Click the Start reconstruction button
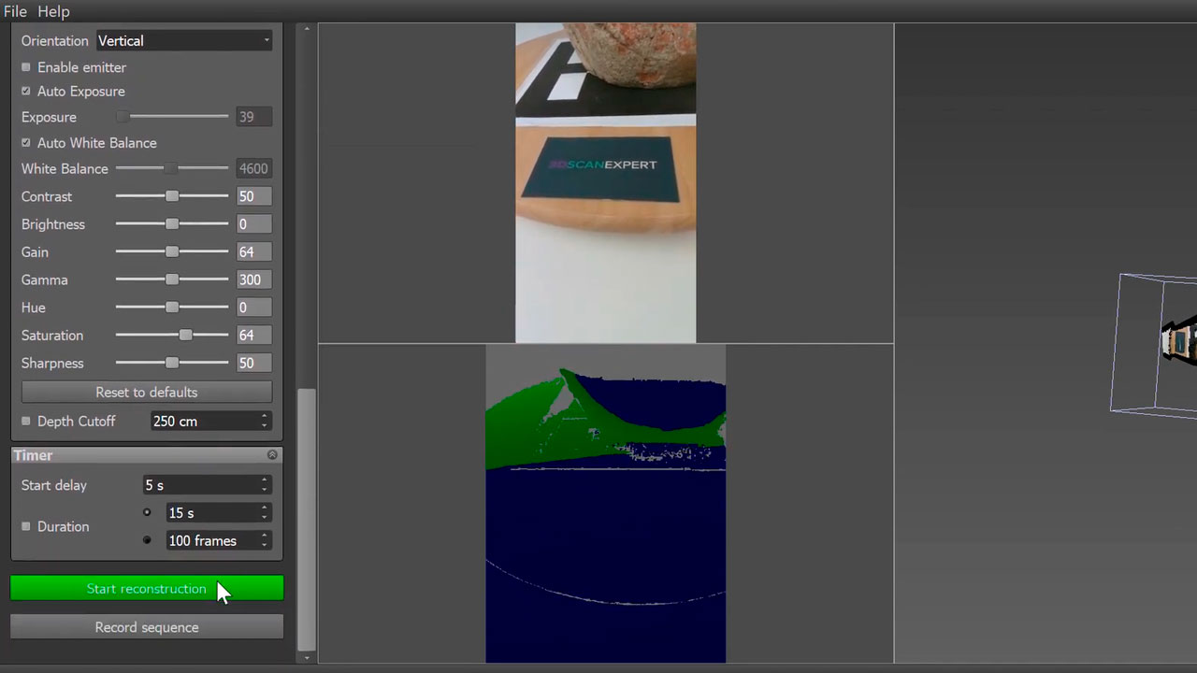The height and width of the screenshot is (673, 1197). pos(147,589)
